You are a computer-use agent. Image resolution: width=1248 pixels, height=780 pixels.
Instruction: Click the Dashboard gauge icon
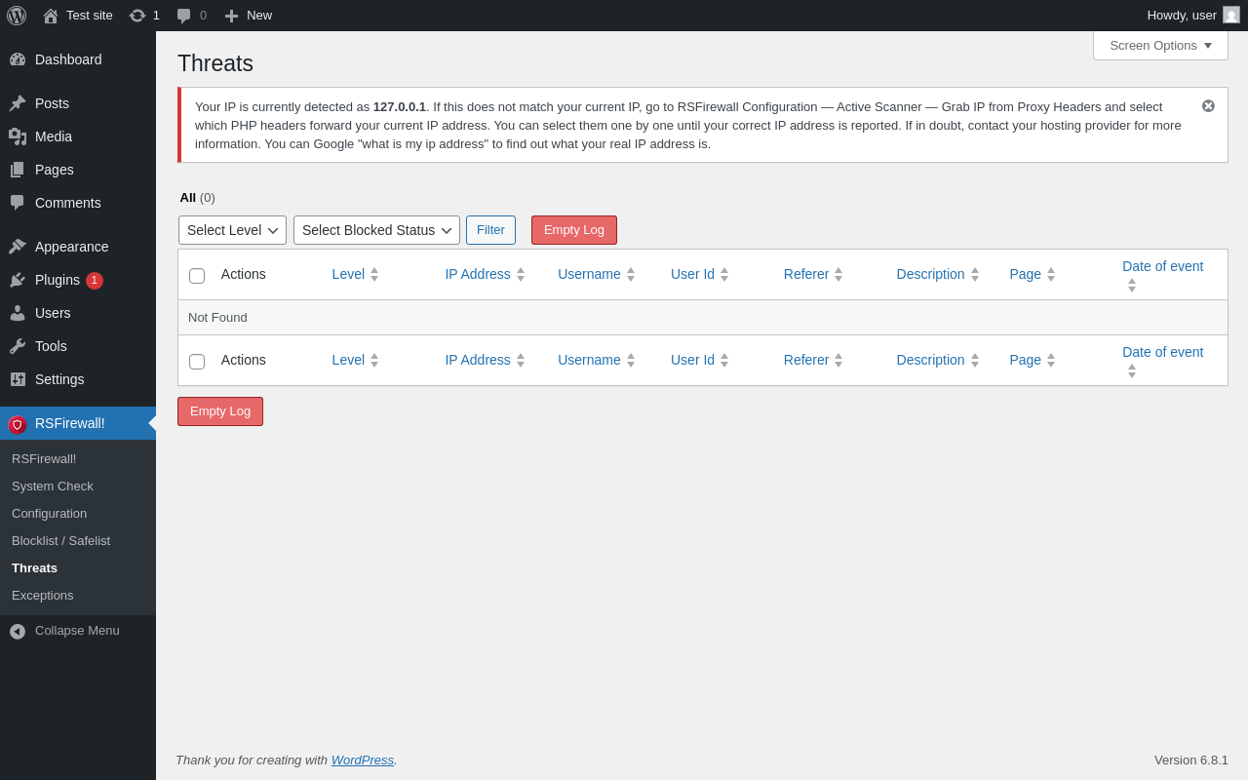[18, 59]
